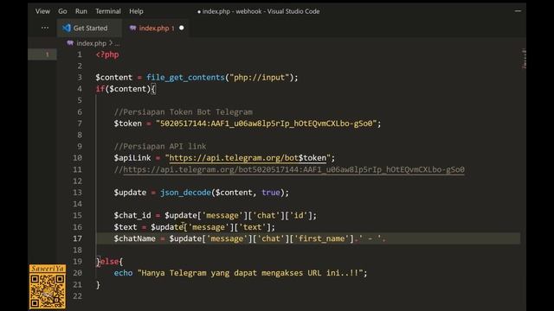Minimize the Visual Studio Code window

(518, 11)
